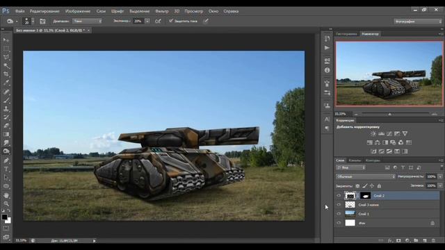Select the Blur/Smudge tool
Screen dimensions: 445x250
(6, 142)
